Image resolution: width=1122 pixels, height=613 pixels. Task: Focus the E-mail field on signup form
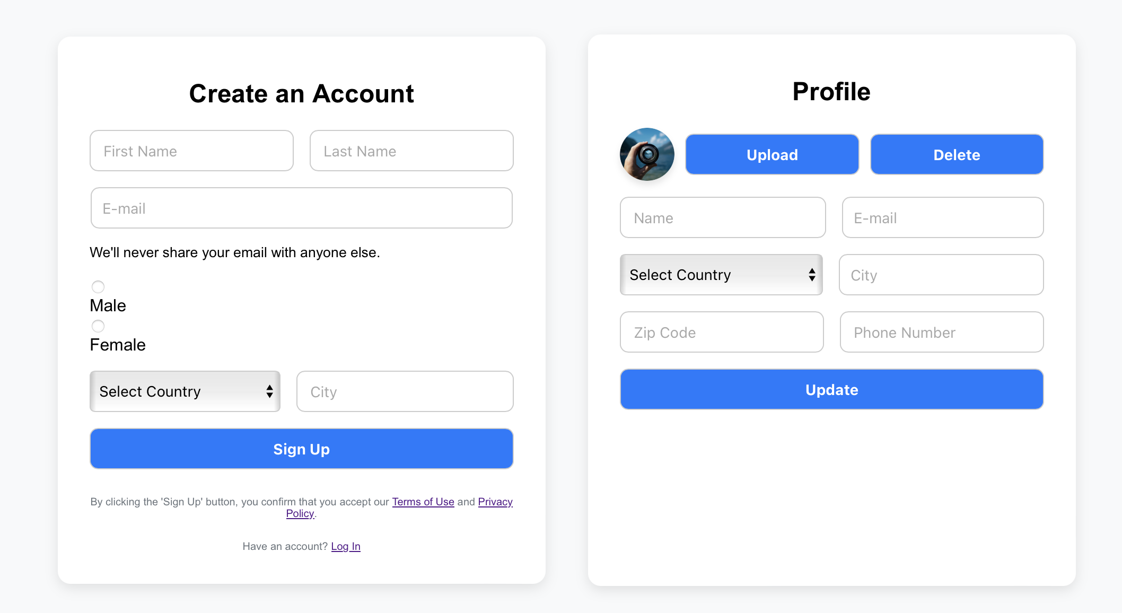tap(301, 208)
